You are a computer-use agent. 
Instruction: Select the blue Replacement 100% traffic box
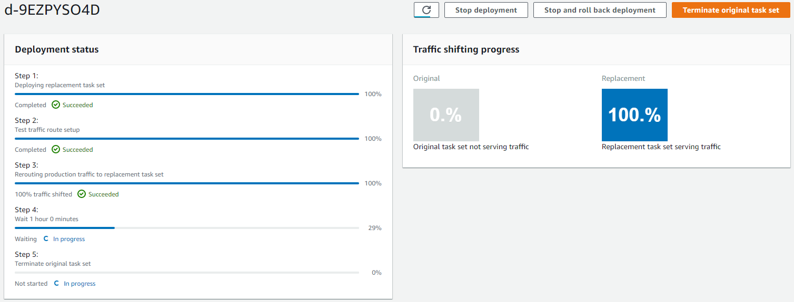coord(634,115)
